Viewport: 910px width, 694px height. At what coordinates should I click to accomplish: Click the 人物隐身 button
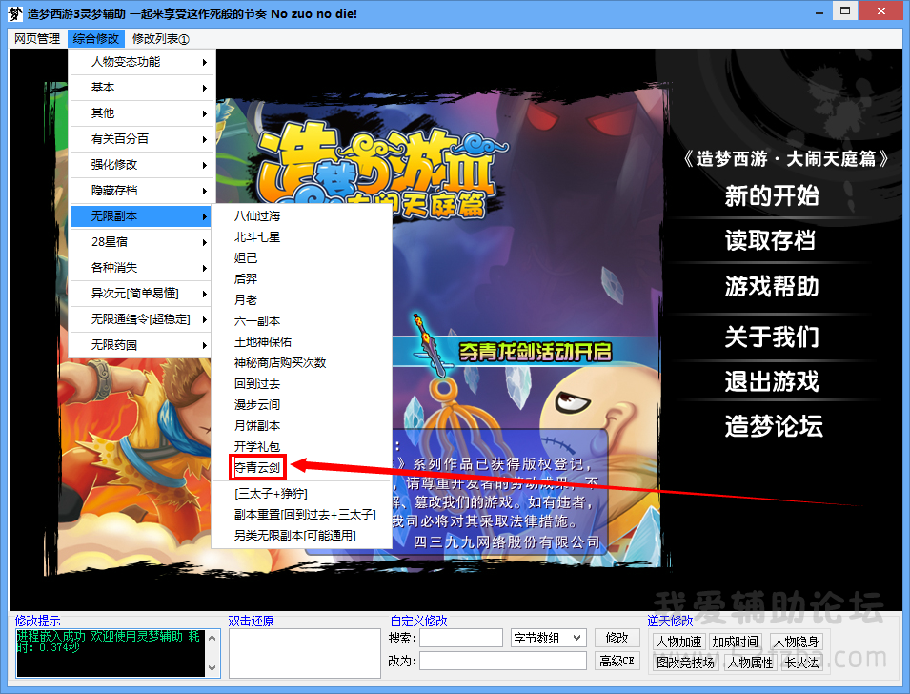click(796, 642)
